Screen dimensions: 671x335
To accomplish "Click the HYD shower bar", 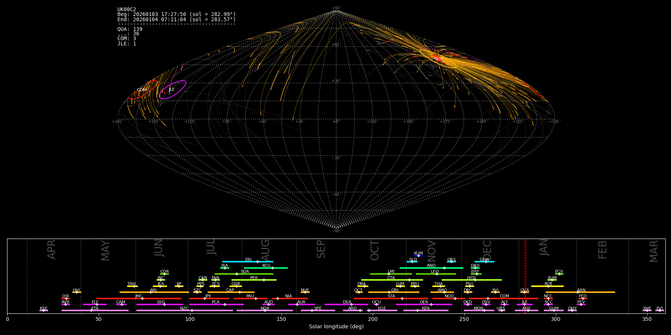I will coord(472,280).
